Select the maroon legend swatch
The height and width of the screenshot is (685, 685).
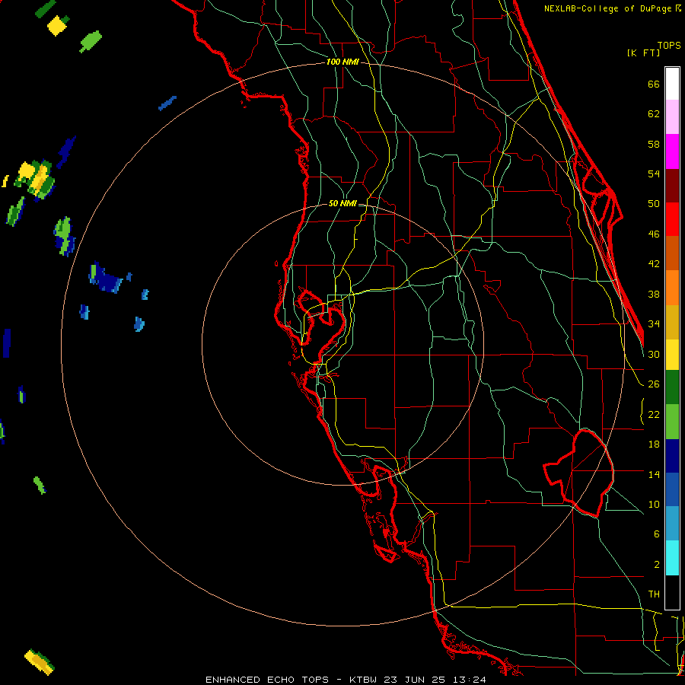click(x=672, y=185)
